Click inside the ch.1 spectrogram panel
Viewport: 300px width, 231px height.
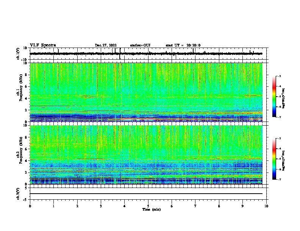tap(146, 92)
